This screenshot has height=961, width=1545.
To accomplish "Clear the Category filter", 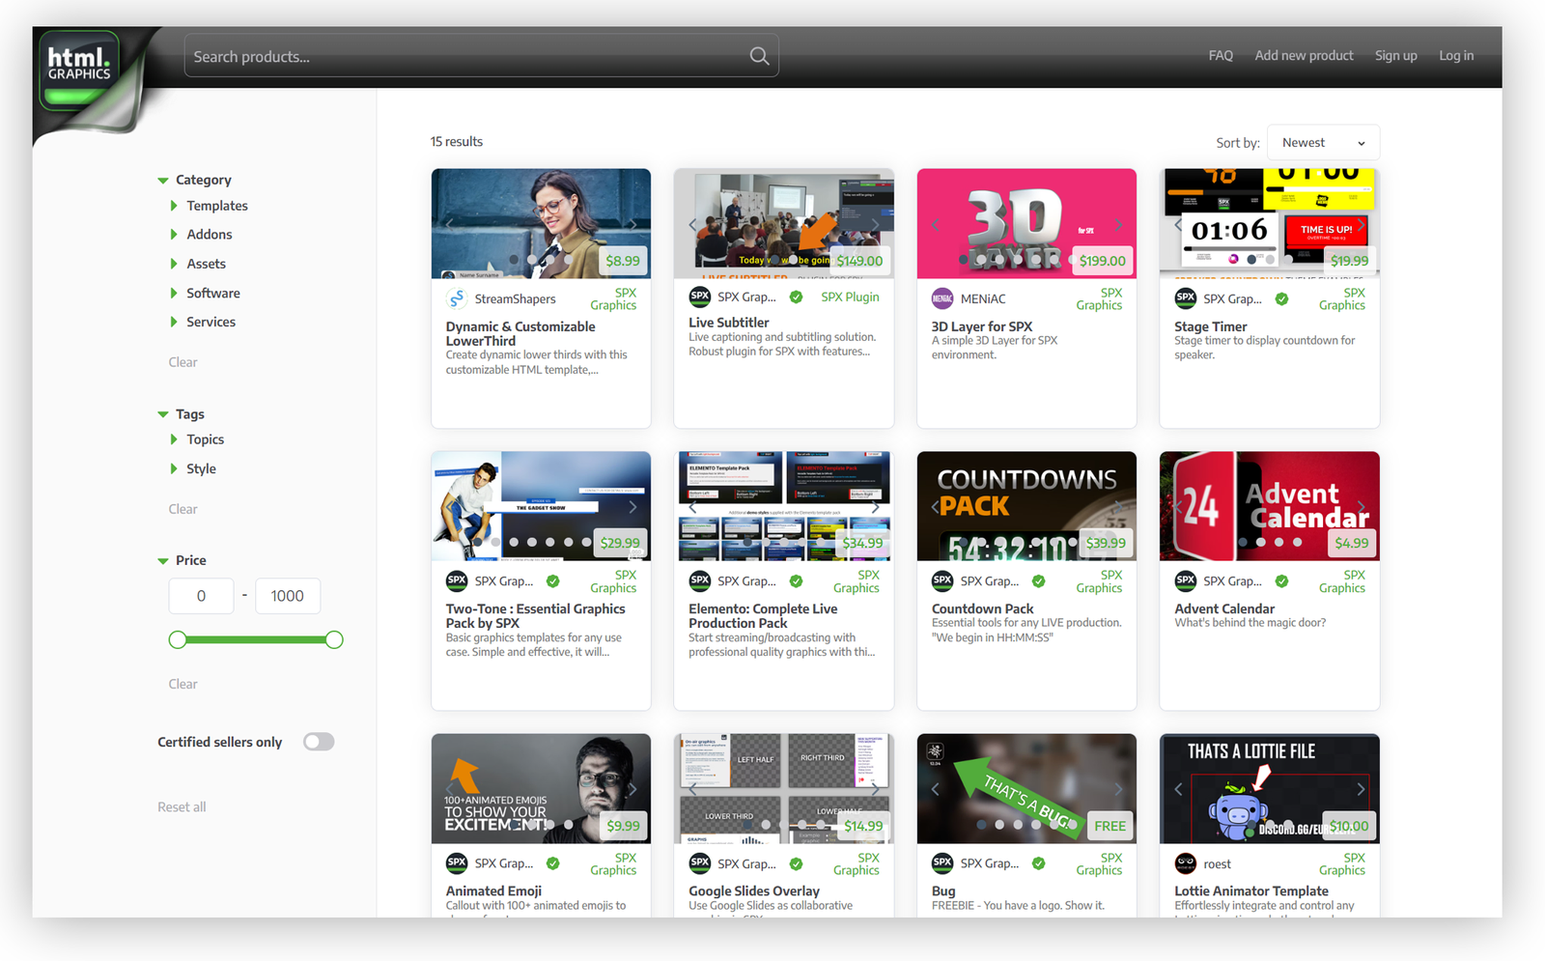I will (x=183, y=362).
